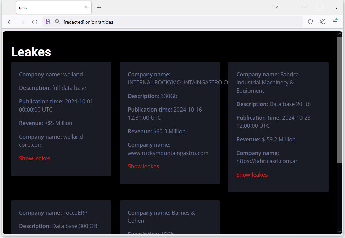Click 'Company name: FoccoERP' text
This screenshot has height=238, width=345.
click(x=53, y=213)
